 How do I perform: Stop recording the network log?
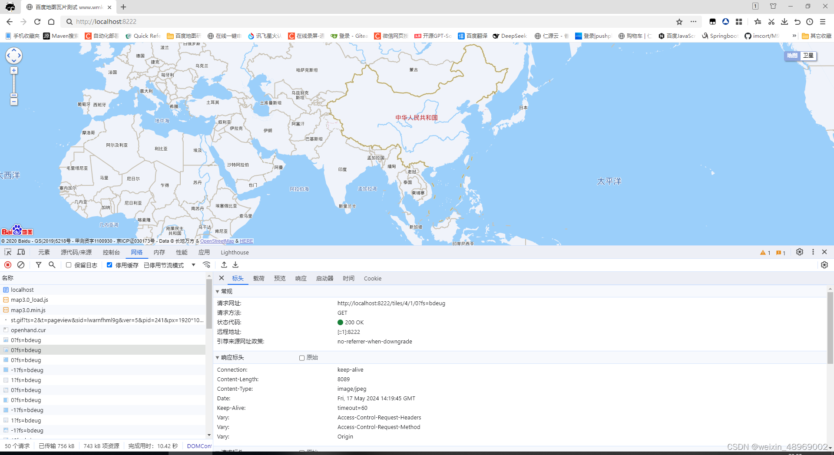click(x=8, y=265)
